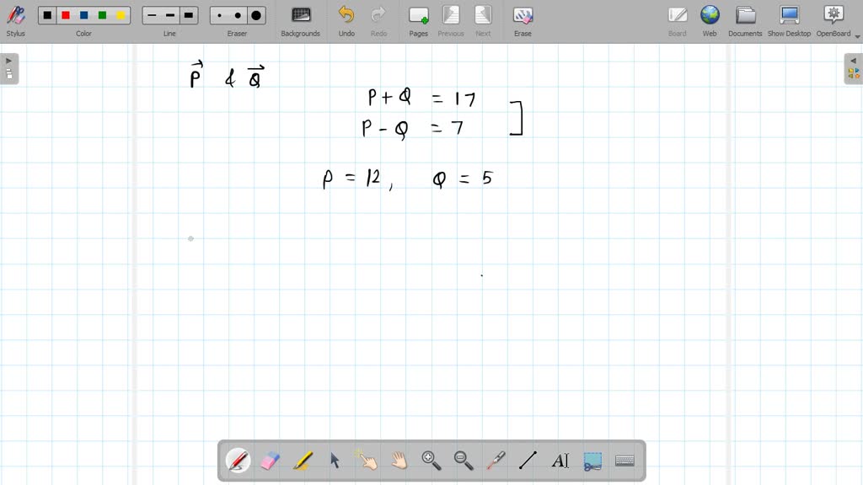Choose the largest eraser size
This screenshot has width=863, height=485.
click(x=255, y=14)
